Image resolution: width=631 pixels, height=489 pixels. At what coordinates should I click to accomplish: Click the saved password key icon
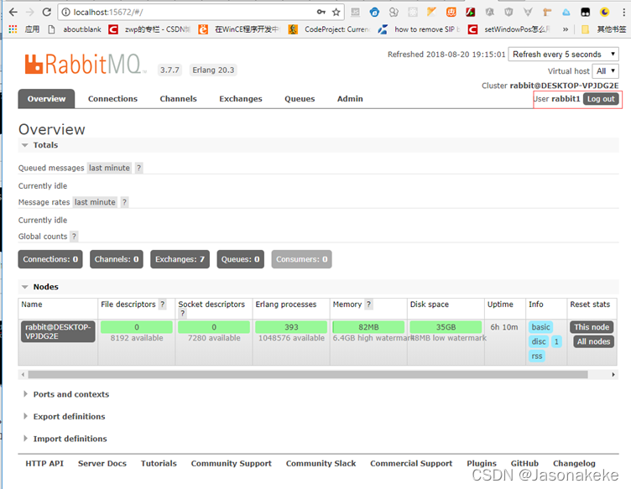coord(321,12)
